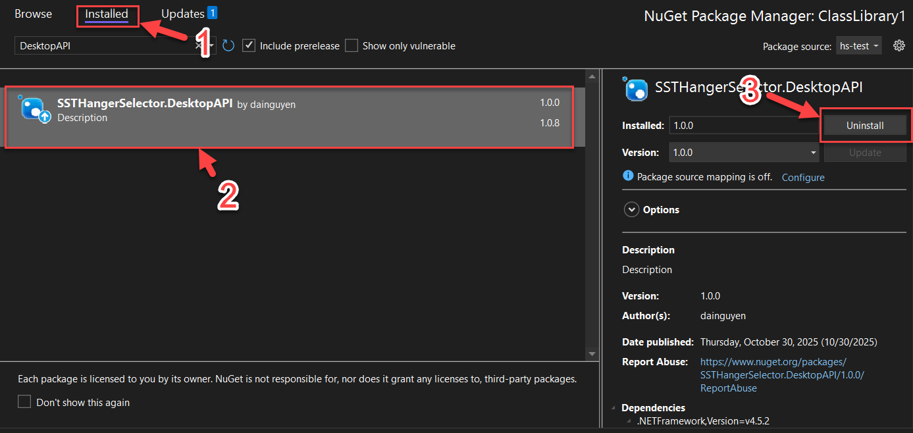Clear the DesktopAPI search text via the X icon

(197, 45)
